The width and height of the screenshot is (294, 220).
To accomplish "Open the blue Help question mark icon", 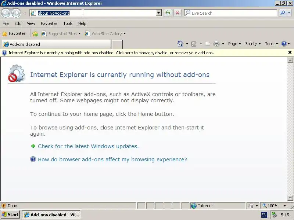I will (x=284, y=44).
